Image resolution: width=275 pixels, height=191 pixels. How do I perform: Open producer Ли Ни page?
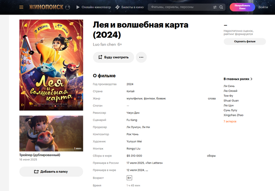[146, 127]
